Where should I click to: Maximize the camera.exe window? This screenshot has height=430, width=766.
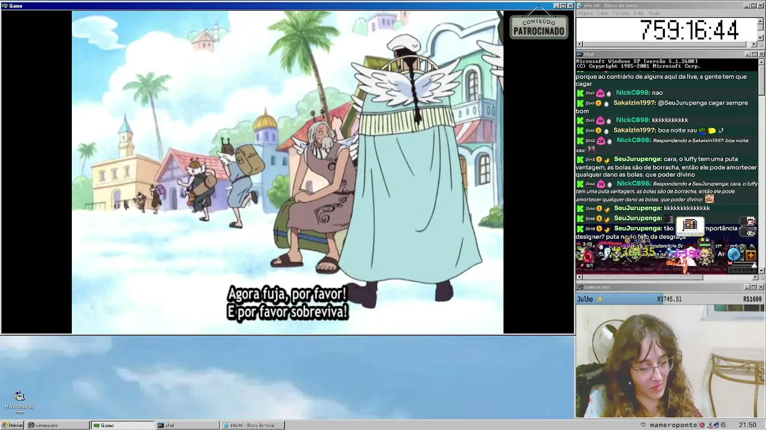pyautogui.click(x=754, y=287)
